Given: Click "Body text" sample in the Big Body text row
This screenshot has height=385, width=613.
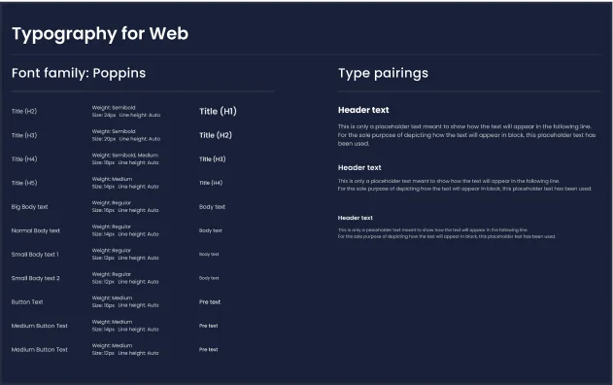Looking at the screenshot, I should pos(213,206).
